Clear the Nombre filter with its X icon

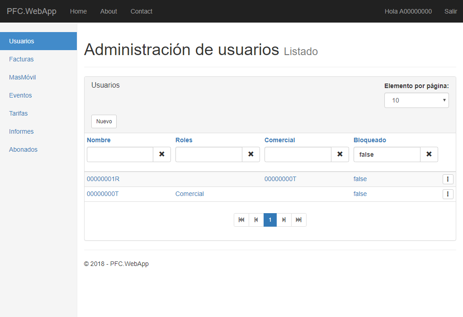(x=162, y=154)
